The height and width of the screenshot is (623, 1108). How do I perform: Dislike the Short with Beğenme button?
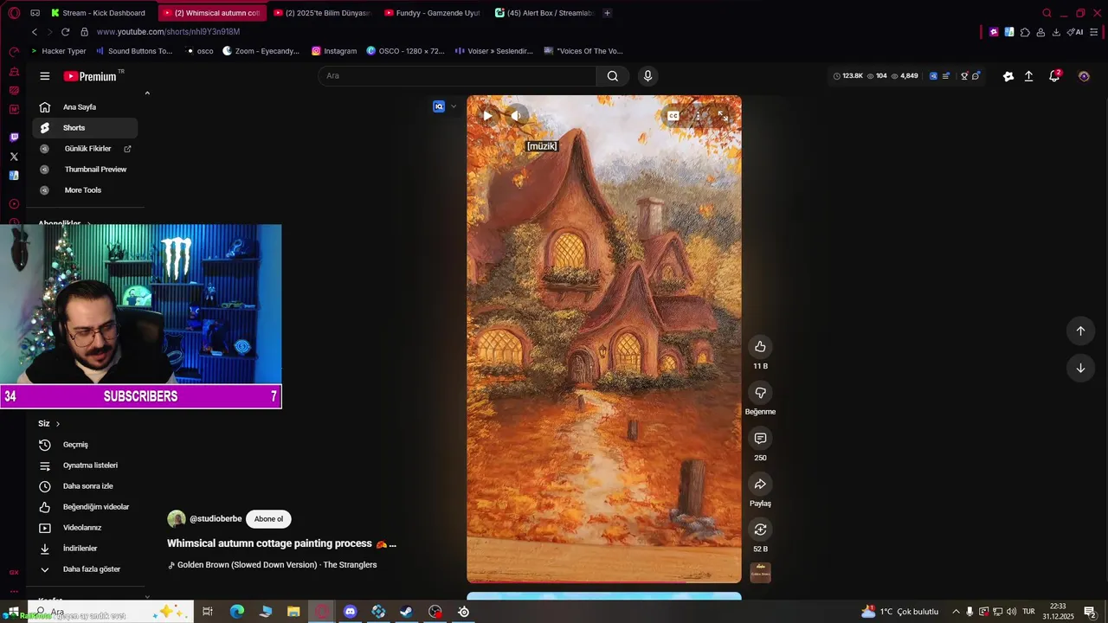[x=760, y=393]
